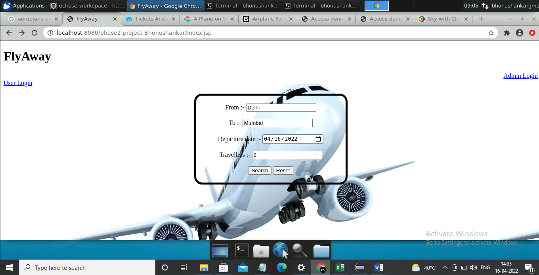Click the network transfer icon in top panel
Image resolution: width=539 pixels, height=275 pixels.
point(485,6)
